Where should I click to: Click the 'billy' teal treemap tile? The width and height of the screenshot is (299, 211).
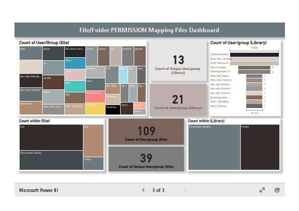tap(75, 86)
